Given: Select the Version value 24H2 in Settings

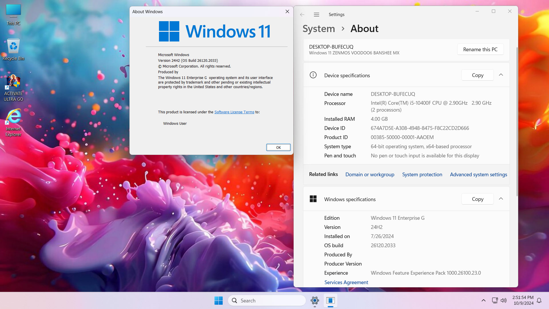Looking at the screenshot, I should click(x=377, y=227).
